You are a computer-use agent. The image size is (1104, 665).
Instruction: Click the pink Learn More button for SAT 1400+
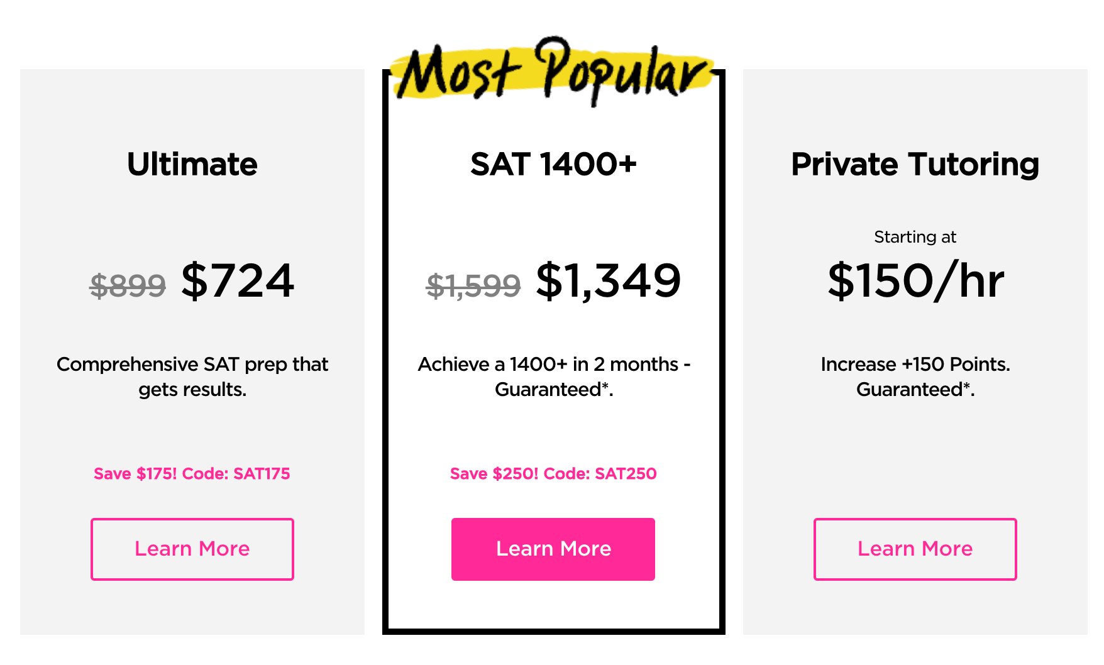coord(553,549)
